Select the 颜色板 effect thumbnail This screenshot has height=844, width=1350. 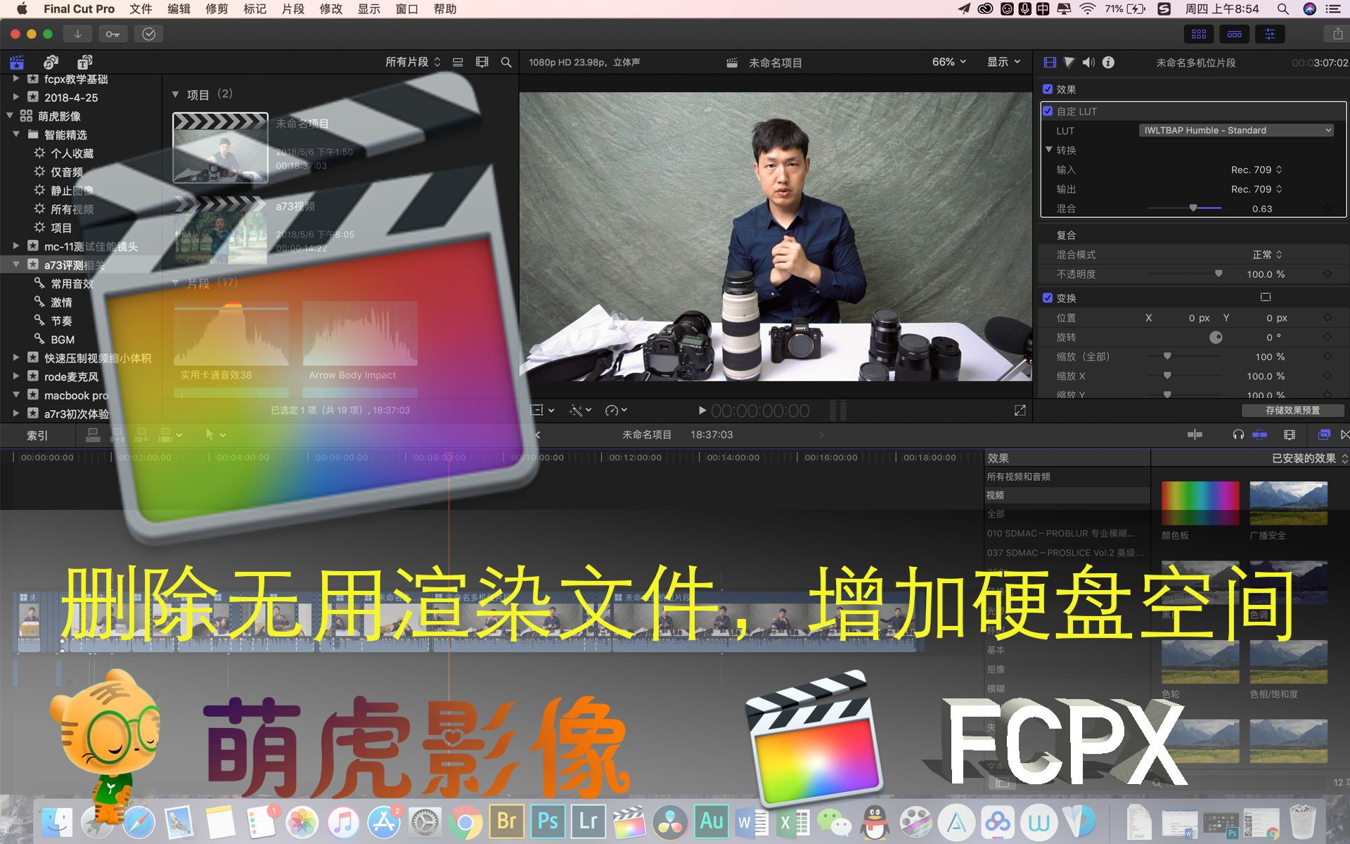click(1200, 503)
